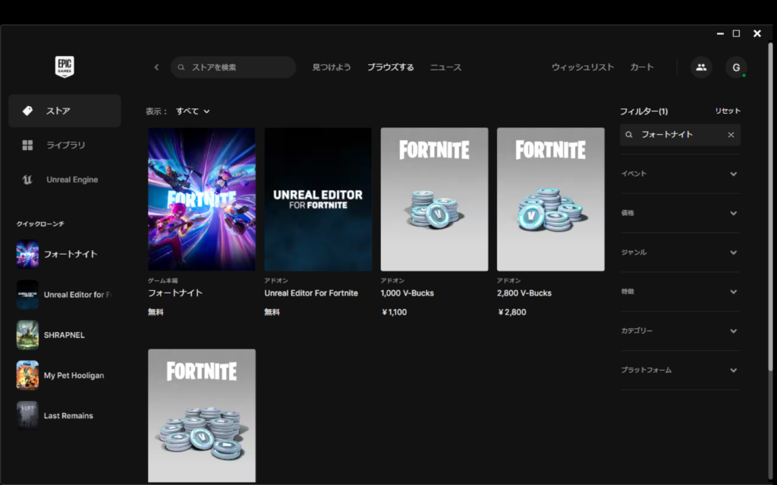Image resolution: width=777 pixels, height=485 pixels.
Task: Click the Unreal Editor For Fortnite title
Action: [x=311, y=293]
